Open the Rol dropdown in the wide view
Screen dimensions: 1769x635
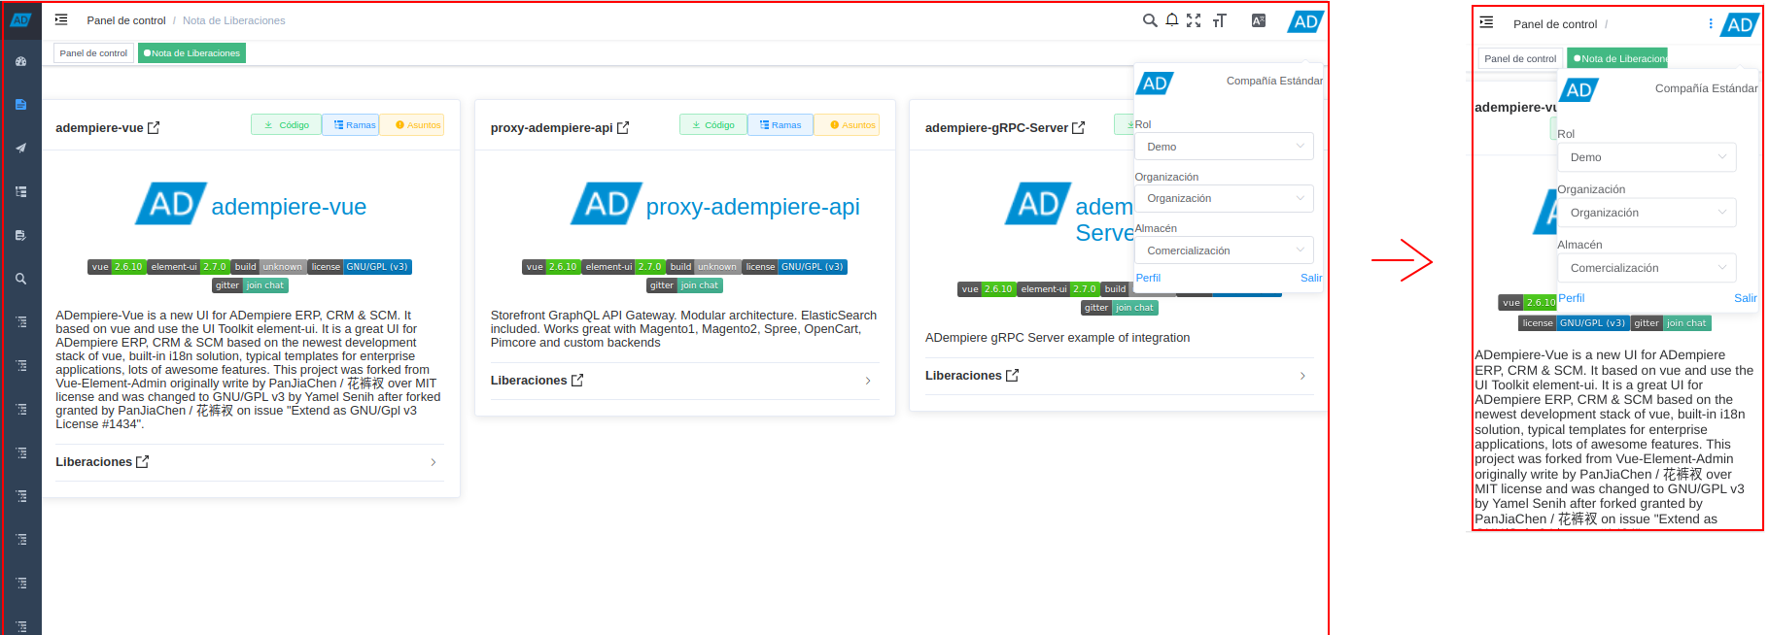[x=1223, y=147]
